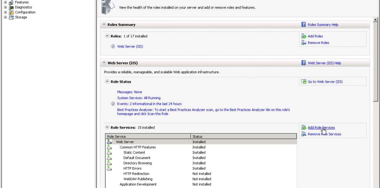The height and width of the screenshot is (188, 380).
Task: Click installed icon on Common HTTP Features row
Action: 109,147
